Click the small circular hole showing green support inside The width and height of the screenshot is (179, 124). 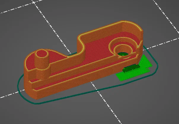(x=123, y=51)
